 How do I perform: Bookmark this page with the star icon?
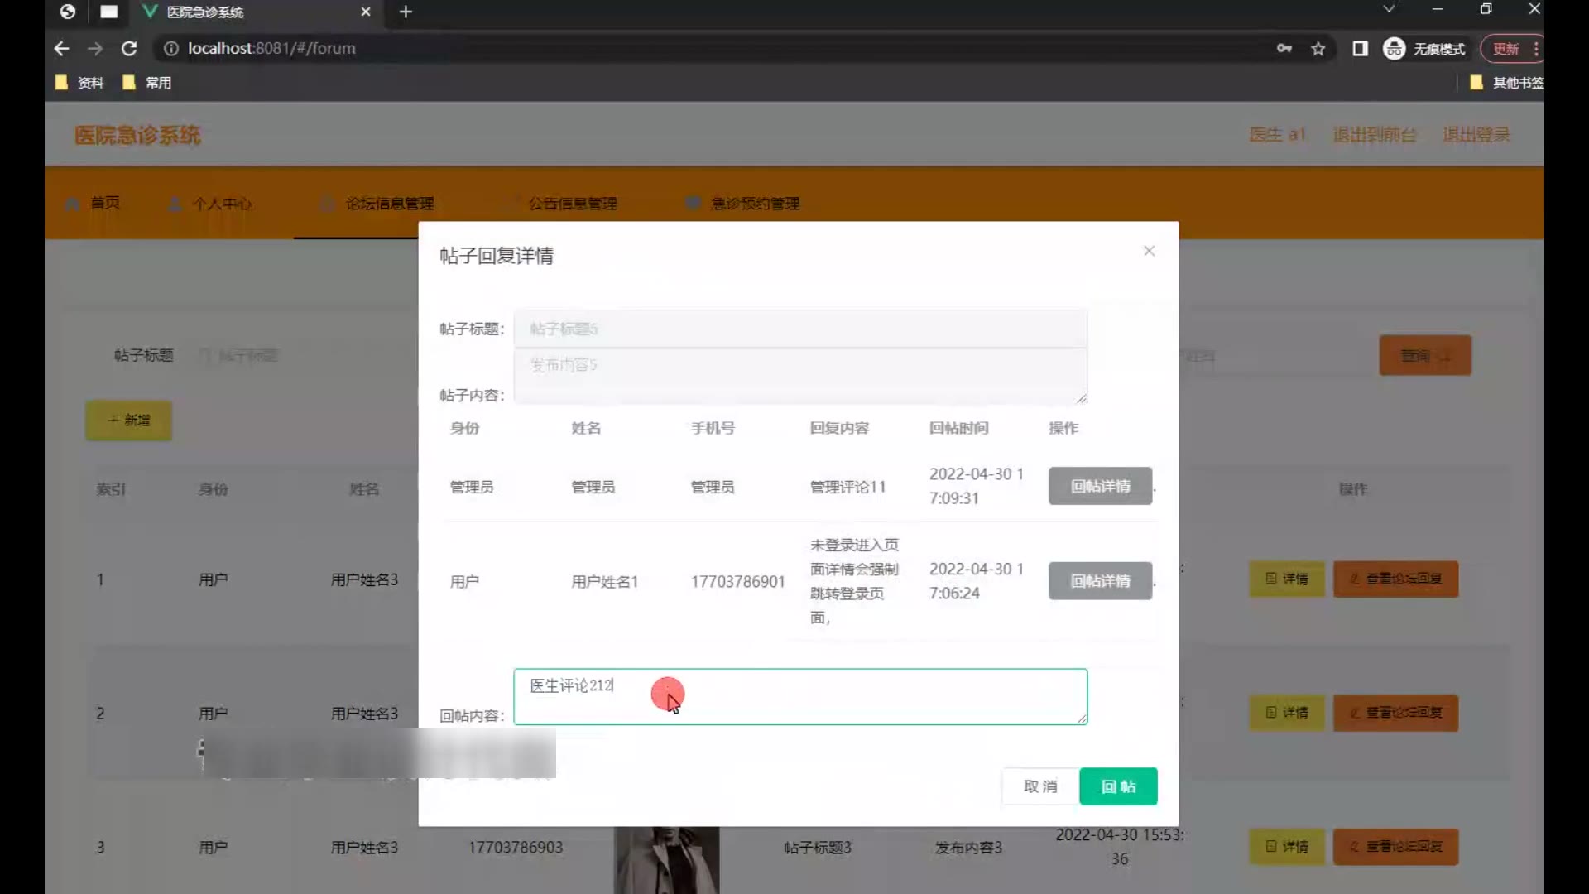[1318, 49]
